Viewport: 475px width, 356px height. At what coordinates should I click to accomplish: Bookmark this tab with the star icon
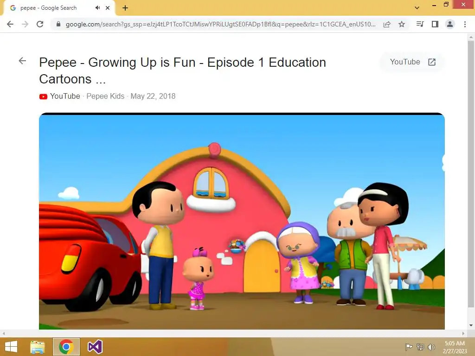click(x=402, y=24)
